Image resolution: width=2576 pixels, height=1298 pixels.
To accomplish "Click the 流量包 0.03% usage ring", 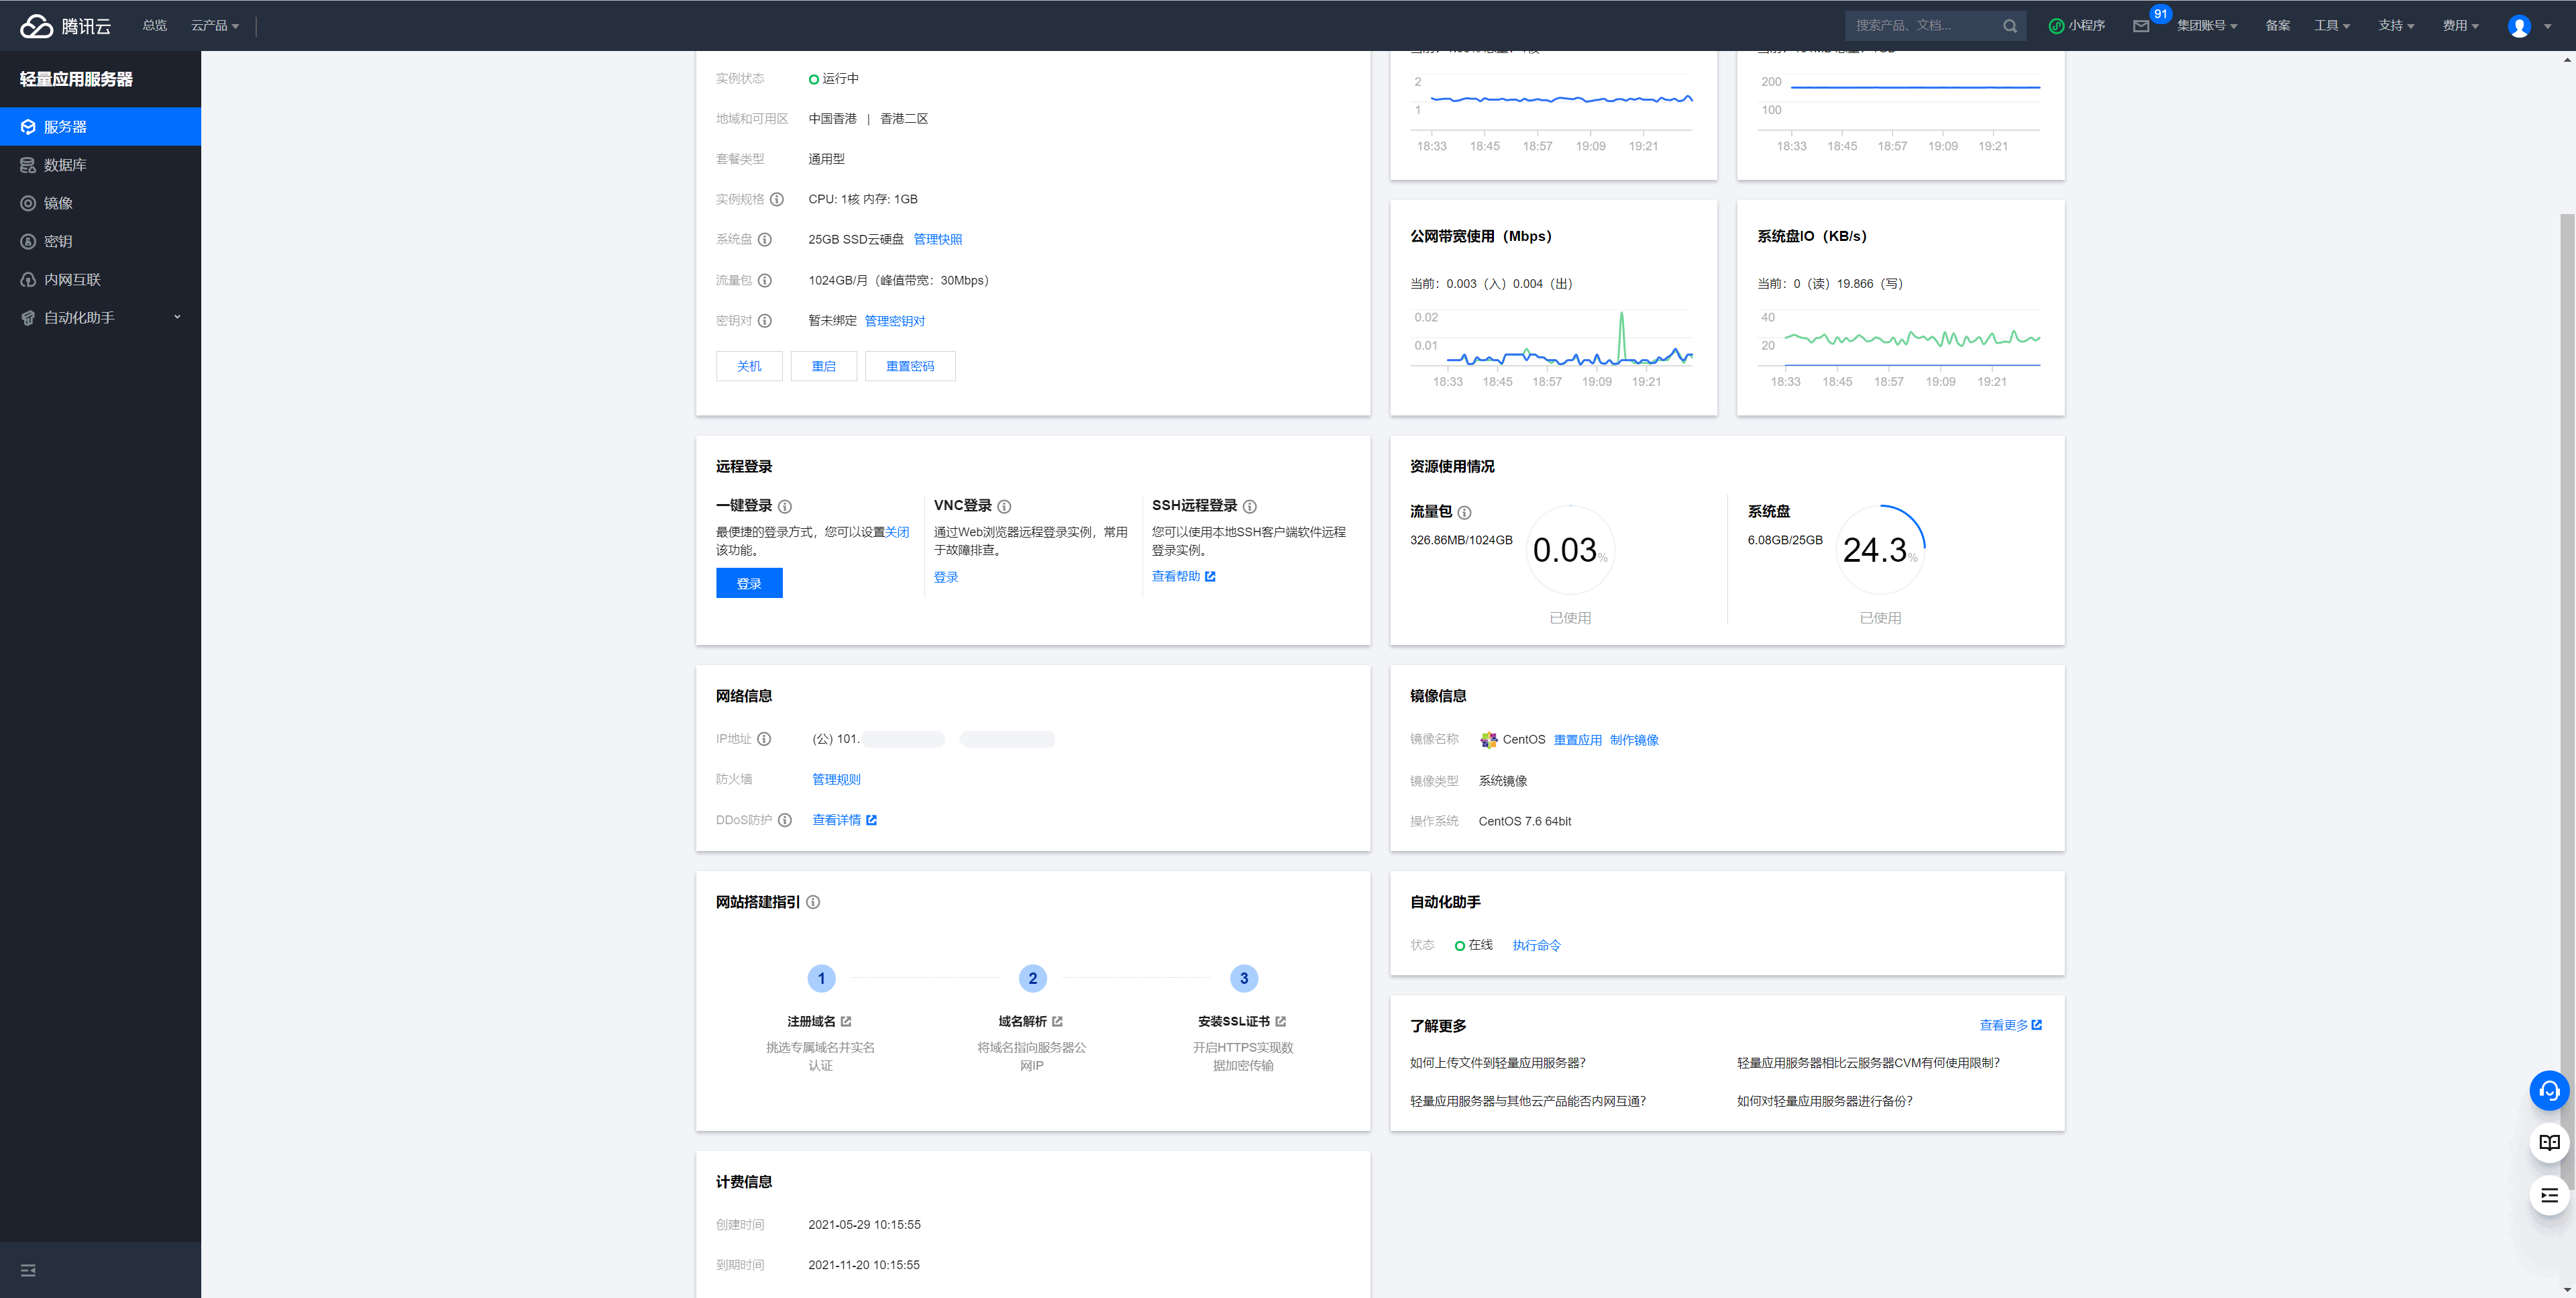I will [x=1570, y=550].
